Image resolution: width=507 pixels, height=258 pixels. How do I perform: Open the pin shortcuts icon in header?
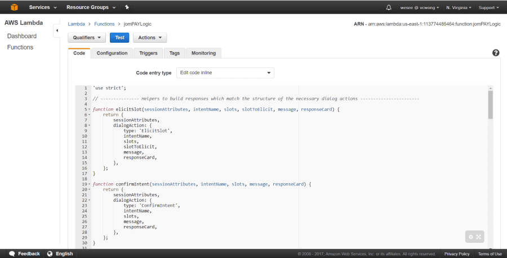point(127,7)
